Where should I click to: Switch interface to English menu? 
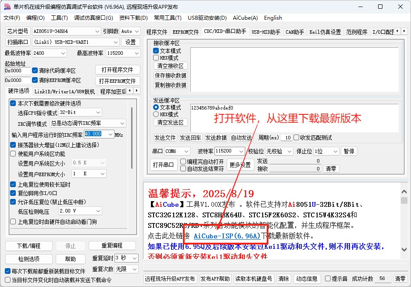click(273, 18)
